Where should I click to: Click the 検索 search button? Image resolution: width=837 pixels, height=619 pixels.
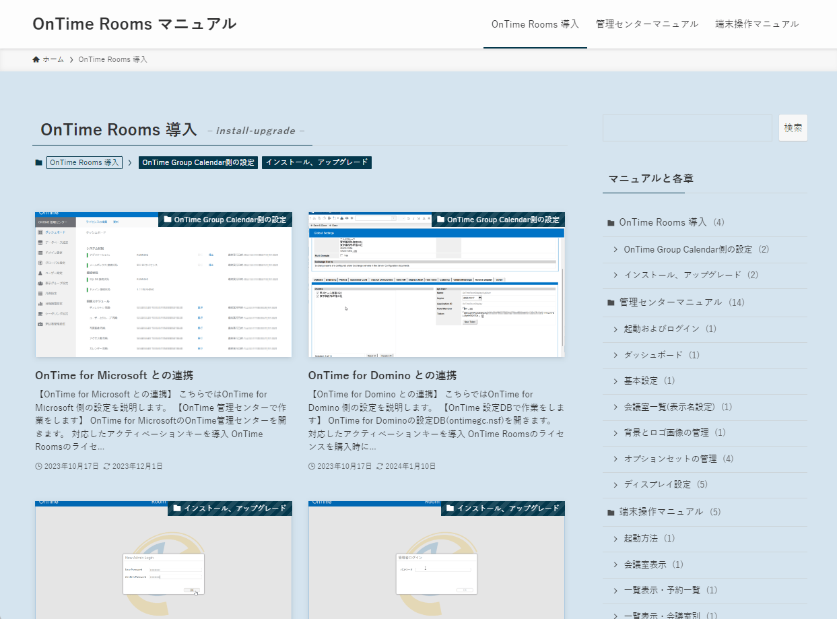pyautogui.click(x=793, y=127)
